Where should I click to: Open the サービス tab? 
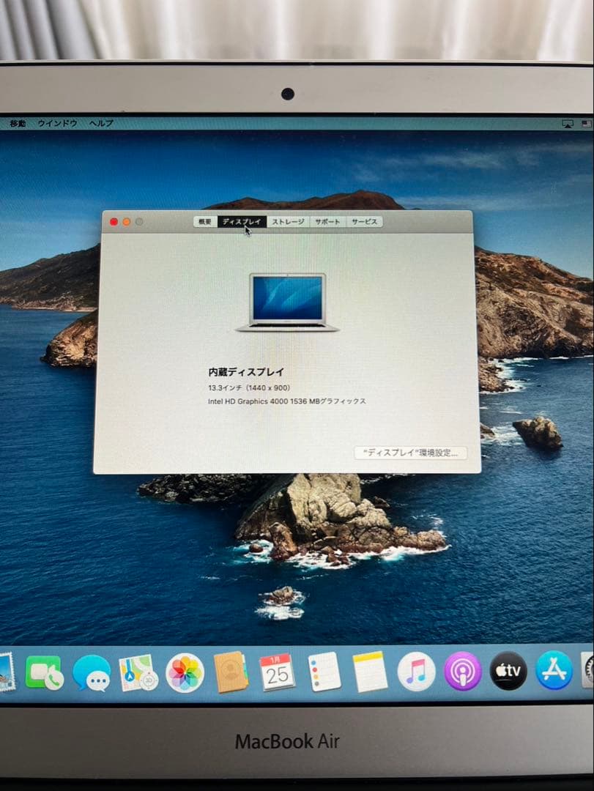point(364,222)
